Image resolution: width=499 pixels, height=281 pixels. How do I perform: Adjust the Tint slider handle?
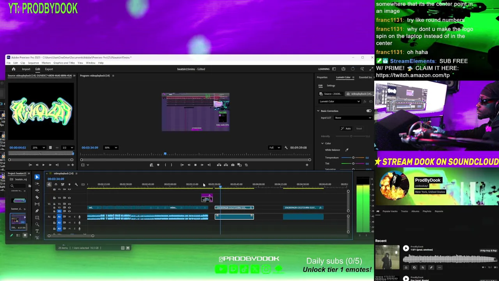(353, 164)
